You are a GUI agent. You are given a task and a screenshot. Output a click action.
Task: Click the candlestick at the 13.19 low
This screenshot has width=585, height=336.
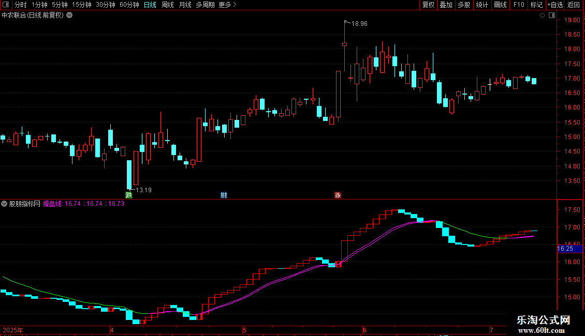coord(129,175)
